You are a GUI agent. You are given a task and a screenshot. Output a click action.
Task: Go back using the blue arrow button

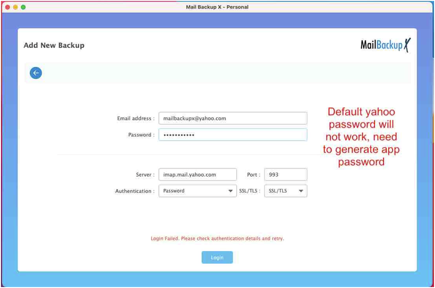click(36, 73)
